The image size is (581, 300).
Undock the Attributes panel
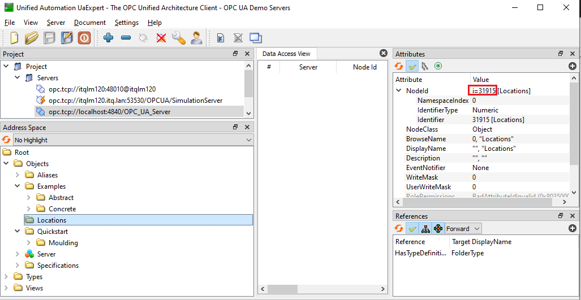click(x=561, y=54)
